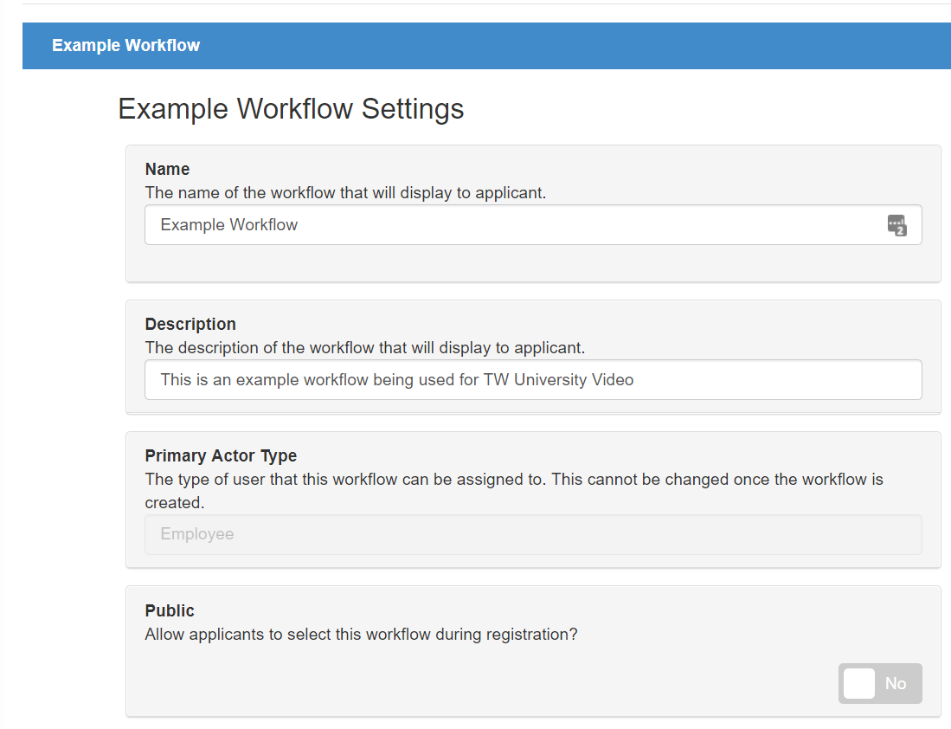
Task: Click empty area left of the Public toggle
Action: [x=485, y=683]
